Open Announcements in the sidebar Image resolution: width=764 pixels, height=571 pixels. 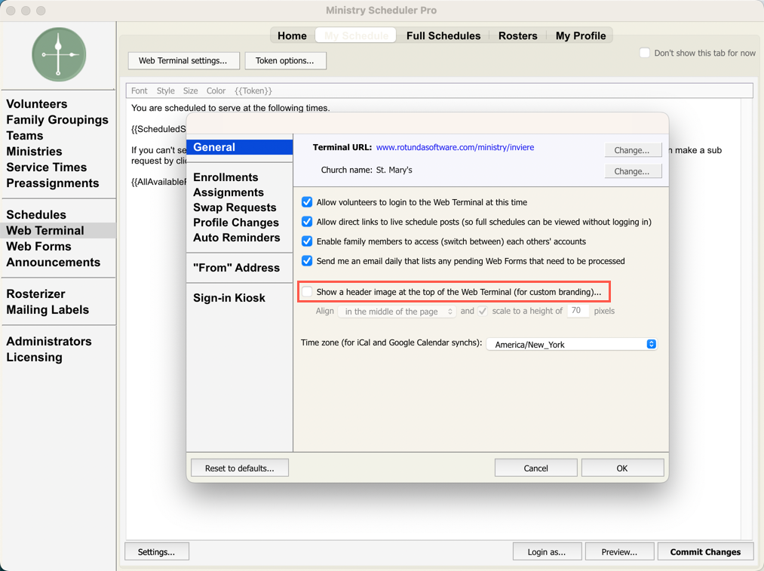click(53, 262)
